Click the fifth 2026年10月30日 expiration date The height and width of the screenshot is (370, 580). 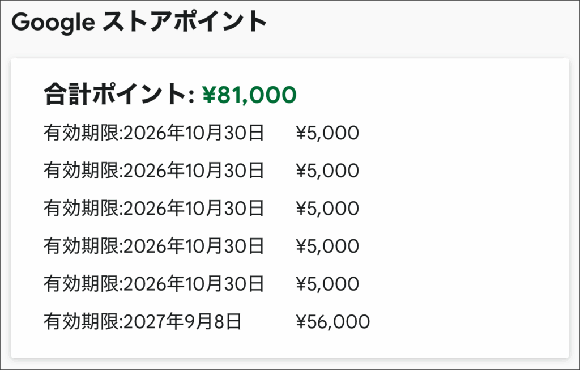(194, 284)
